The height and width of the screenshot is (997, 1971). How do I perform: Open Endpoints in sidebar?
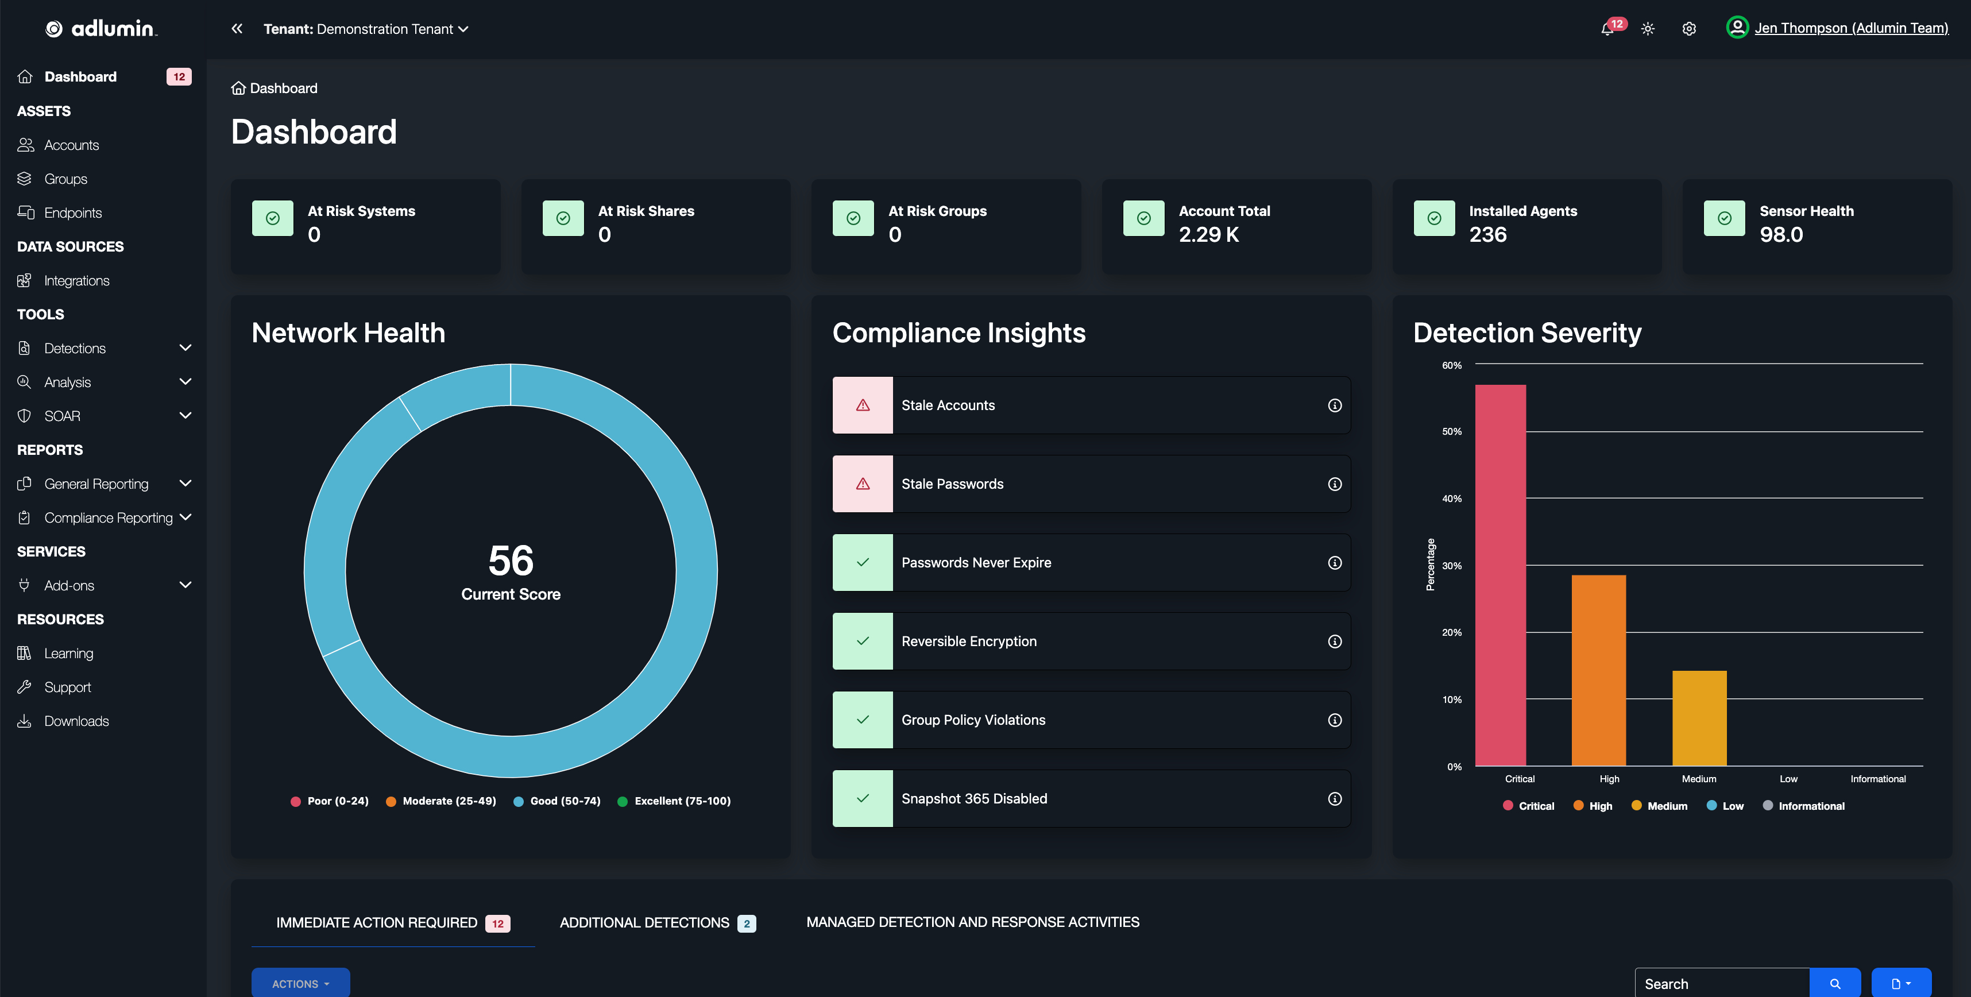point(73,212)
